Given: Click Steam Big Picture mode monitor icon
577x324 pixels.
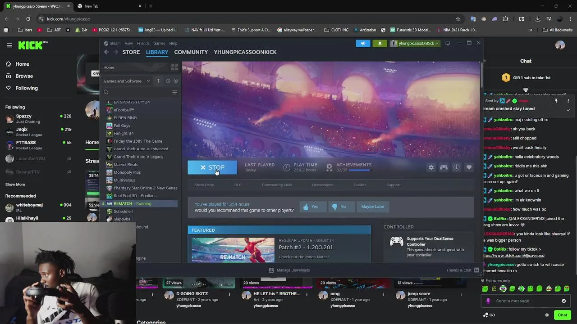Looking at the screenshot, I should click(x=448, y=43).
